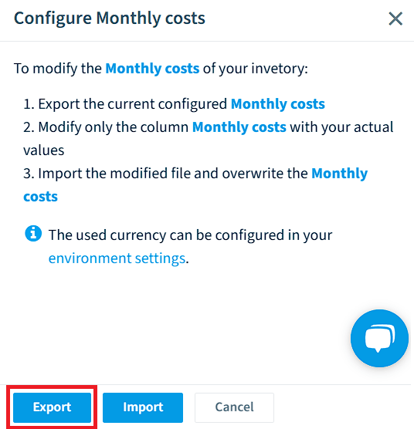The image size is (414, 429).
Task: Cancel the Monthly costs configuration
Action: [234, 407]
